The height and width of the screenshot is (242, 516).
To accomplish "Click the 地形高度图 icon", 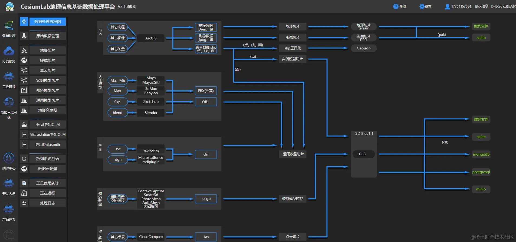I will click(x=24, y=110).
